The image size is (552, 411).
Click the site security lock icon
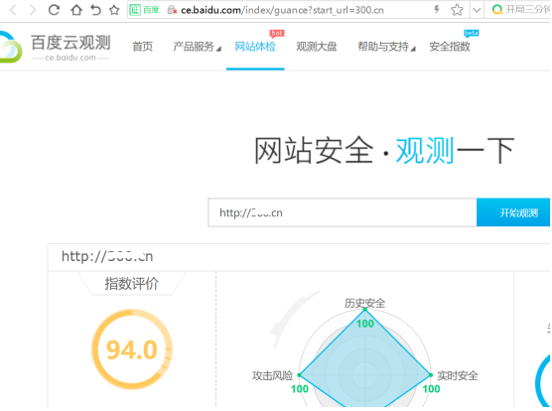pyautogui.click(x=172, y=10)
